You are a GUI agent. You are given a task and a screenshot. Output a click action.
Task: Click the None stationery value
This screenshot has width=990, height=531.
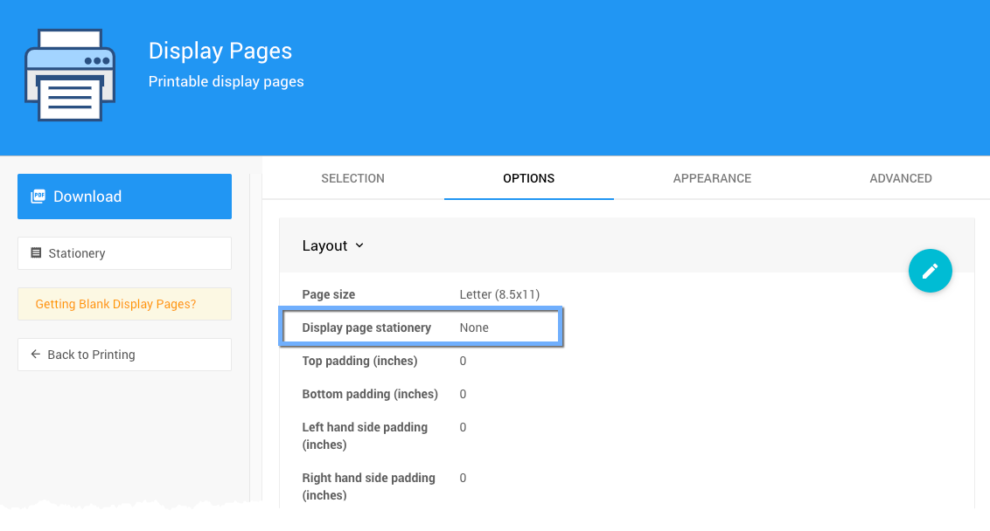point(474,328)
